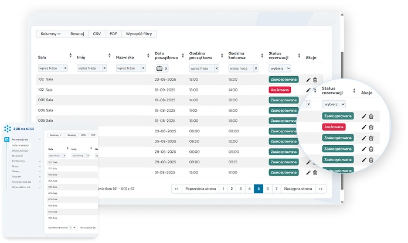Screen dimensions: 408x243
Task: Clear the Sala filter with its X button
Action: point(65,69)
